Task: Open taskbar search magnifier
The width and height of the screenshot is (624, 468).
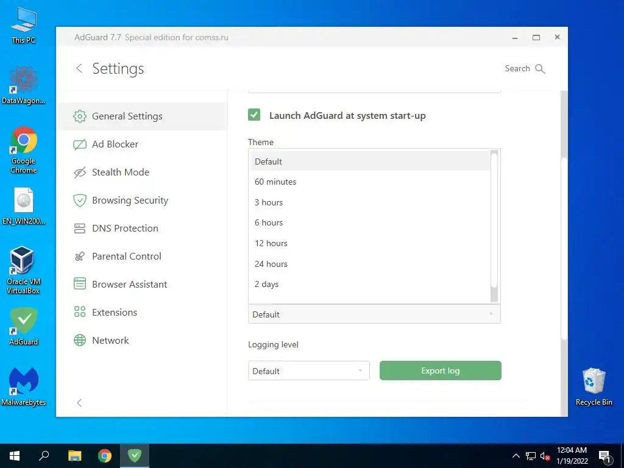Action: click(x=44, y=456)
